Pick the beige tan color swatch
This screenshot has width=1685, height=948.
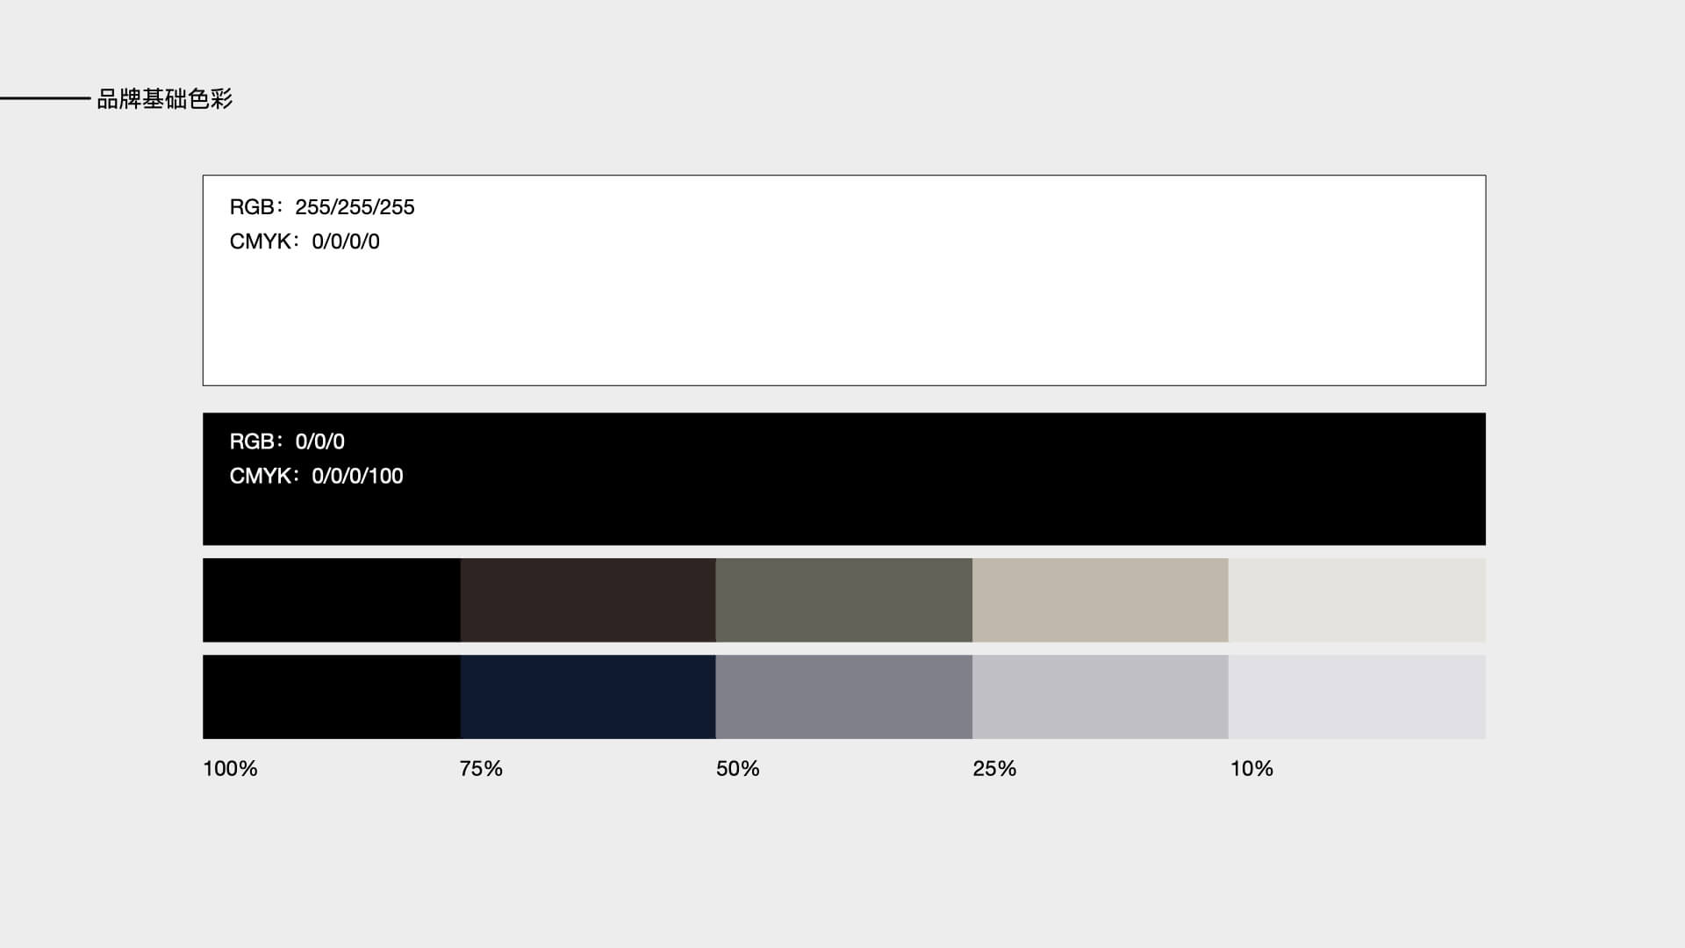[1100, 600]
